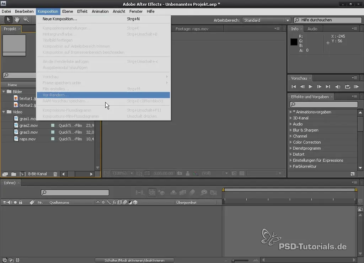The height and width of the screenshot is (263, 364).
Task: Expand Einstellungen für Expressions category
Action: [x=291, y=160]
